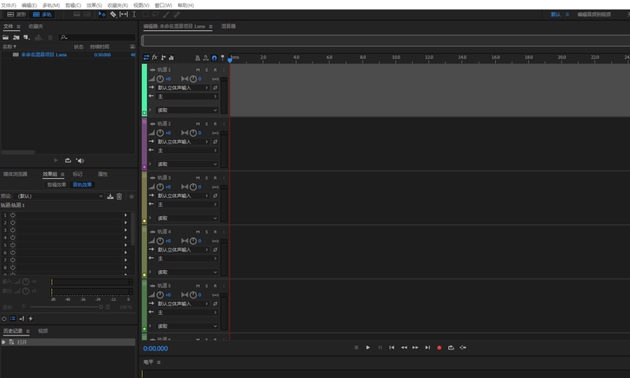630x378 pixels.
Task: Select the Slip tool in toolbar
Action: tap(124, 15)
